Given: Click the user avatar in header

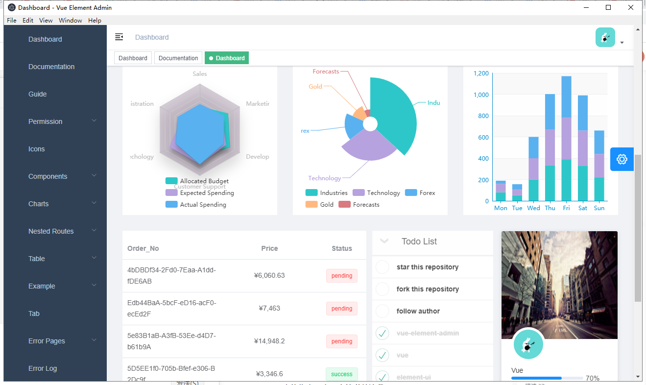Looking at the screenshot, I should pos(605,37).
